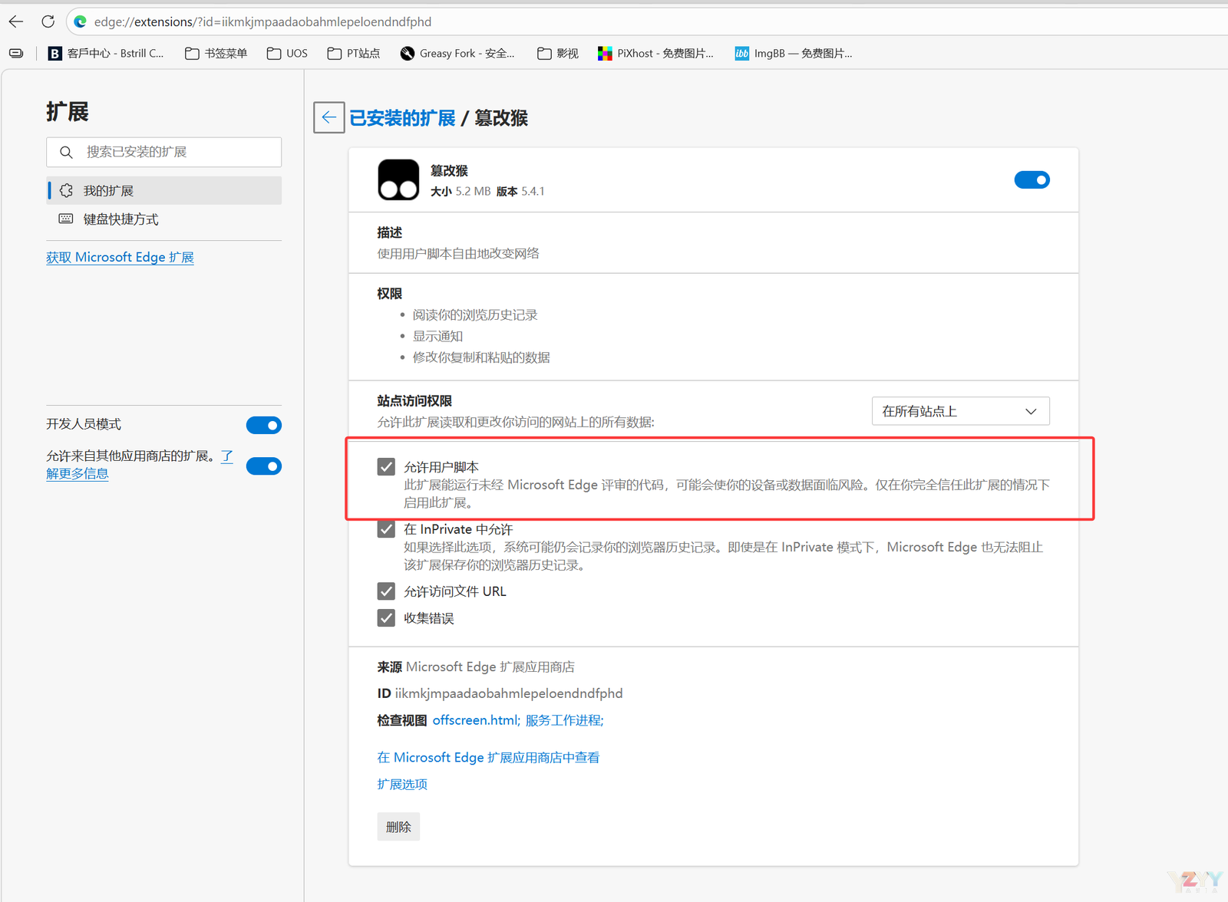Go back with the browser back arrow
1228x902 pixels.
16,21
